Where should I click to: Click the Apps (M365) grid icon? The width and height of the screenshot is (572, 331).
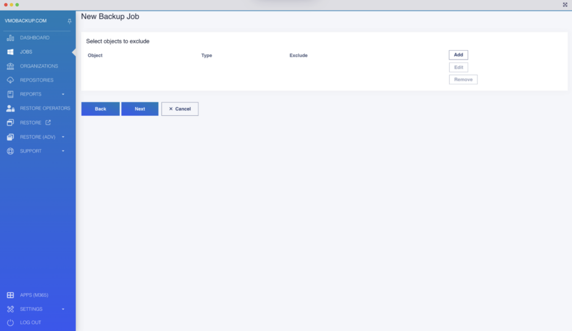(x=10, y=295)
